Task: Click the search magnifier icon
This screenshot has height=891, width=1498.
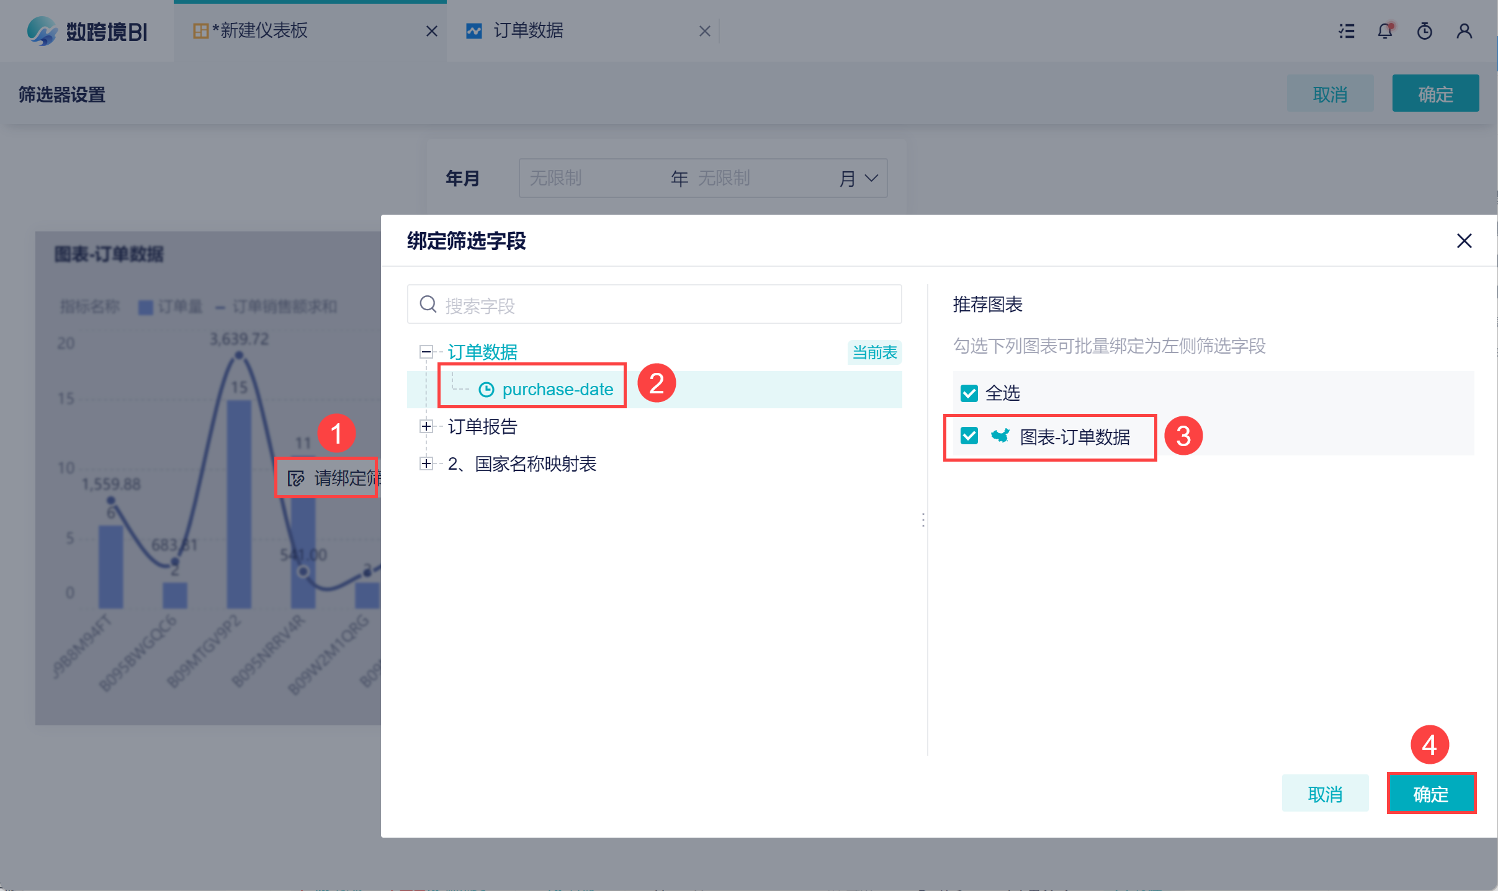Action: pos(428,304)
